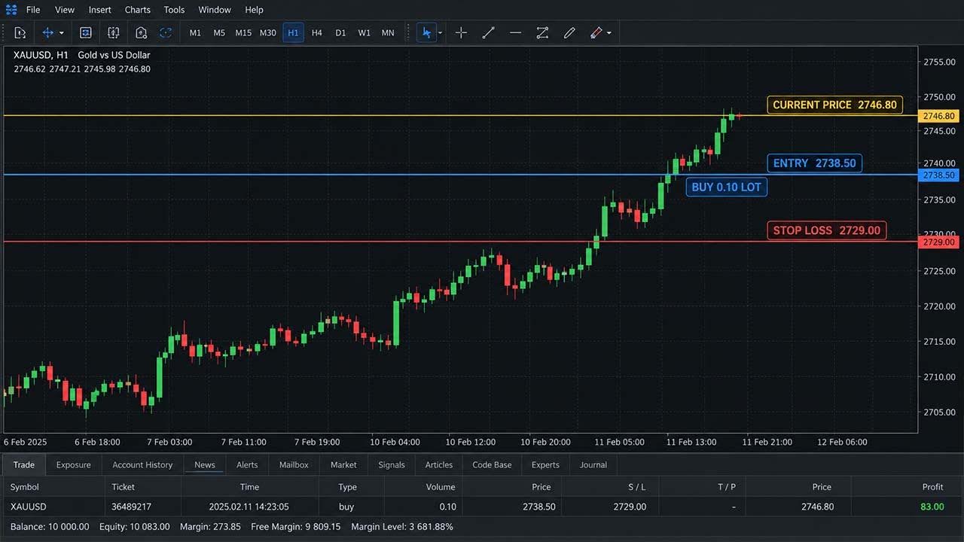Switch to the Account History tab
The height and width of the screenshot is (542, 964).
142,464
